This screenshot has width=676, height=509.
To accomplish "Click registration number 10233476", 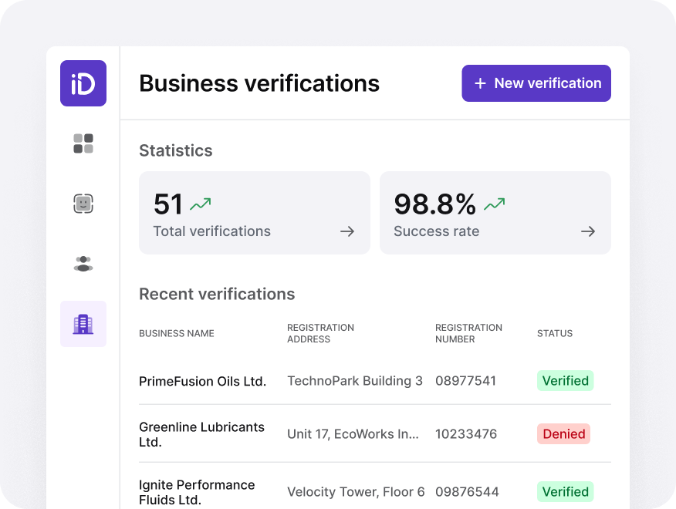I will pyautogui.click(x=466, y=433).
